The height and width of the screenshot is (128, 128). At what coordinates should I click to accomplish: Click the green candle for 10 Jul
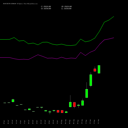[13, 101]
